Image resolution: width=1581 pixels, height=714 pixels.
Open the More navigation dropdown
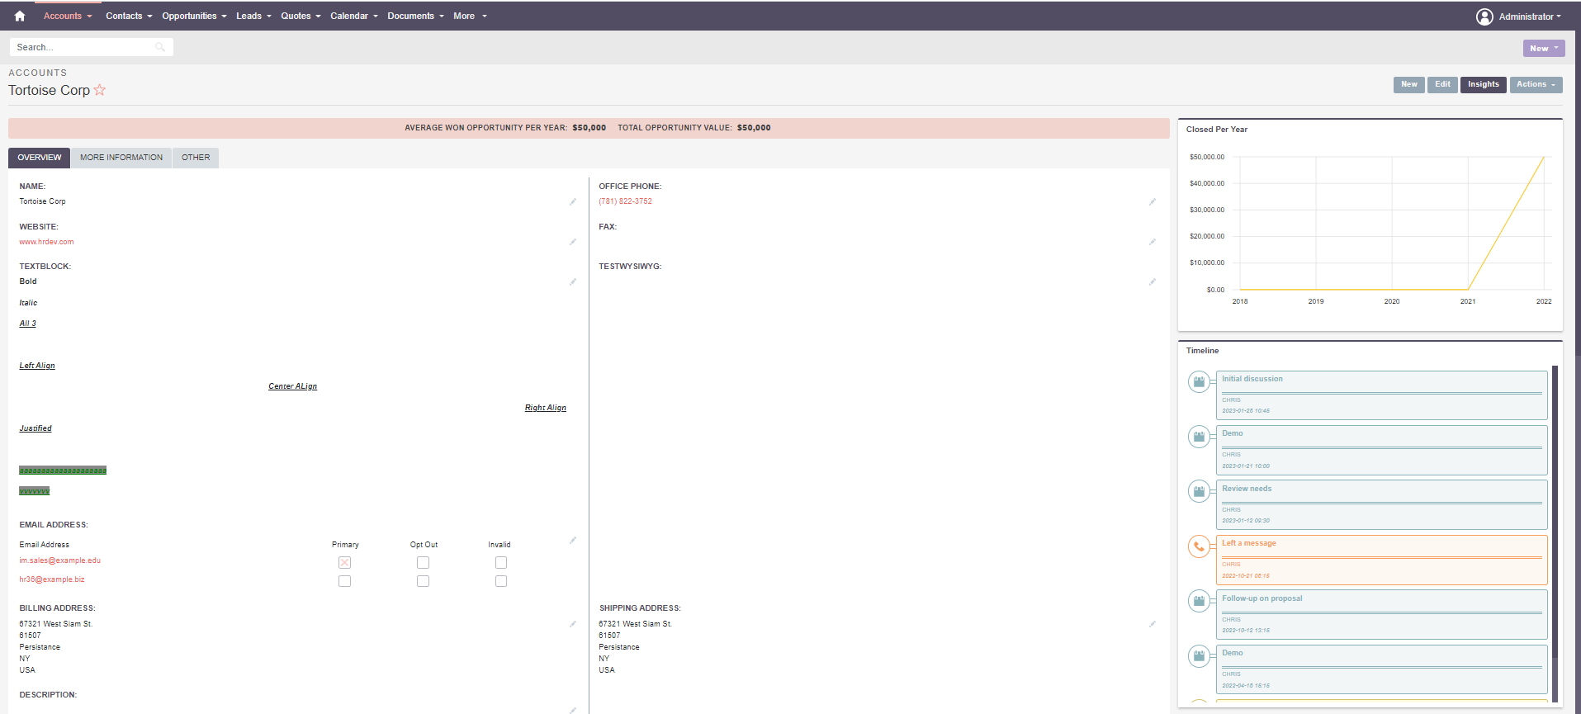tap(470, 16)
